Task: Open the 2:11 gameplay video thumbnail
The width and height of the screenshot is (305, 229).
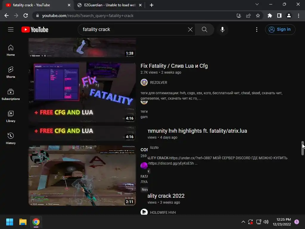Action: click(82, 175)
